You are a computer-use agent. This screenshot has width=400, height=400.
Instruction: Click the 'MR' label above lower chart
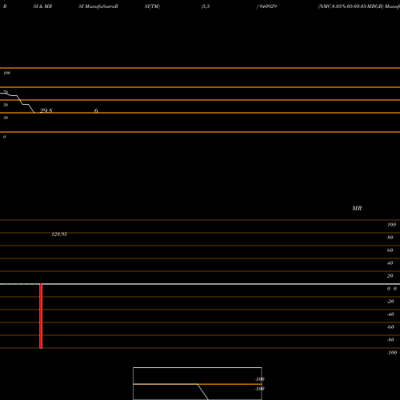tap(357, 208)
